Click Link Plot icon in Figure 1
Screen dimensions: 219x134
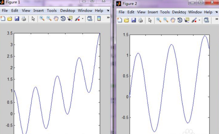pos(89,19)
